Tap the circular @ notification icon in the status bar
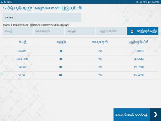This screenshot has width=161, height=121. tap(5, 2)
